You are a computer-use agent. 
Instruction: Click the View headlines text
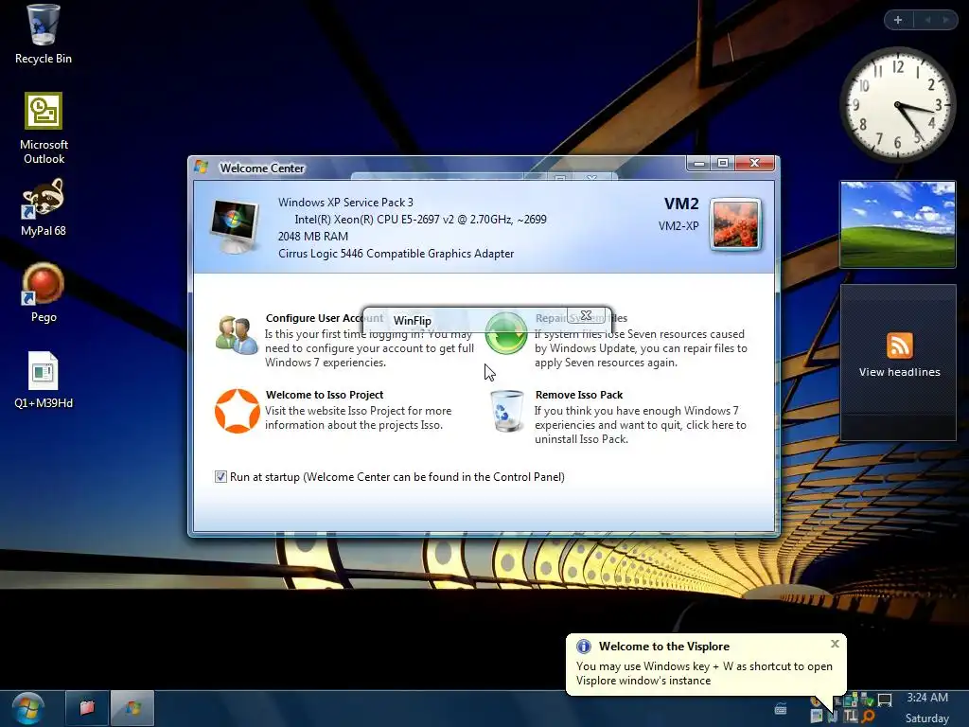click(899, 372)
